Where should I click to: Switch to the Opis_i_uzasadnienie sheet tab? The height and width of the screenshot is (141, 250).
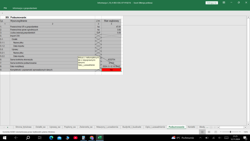click(x=155, y=127)
